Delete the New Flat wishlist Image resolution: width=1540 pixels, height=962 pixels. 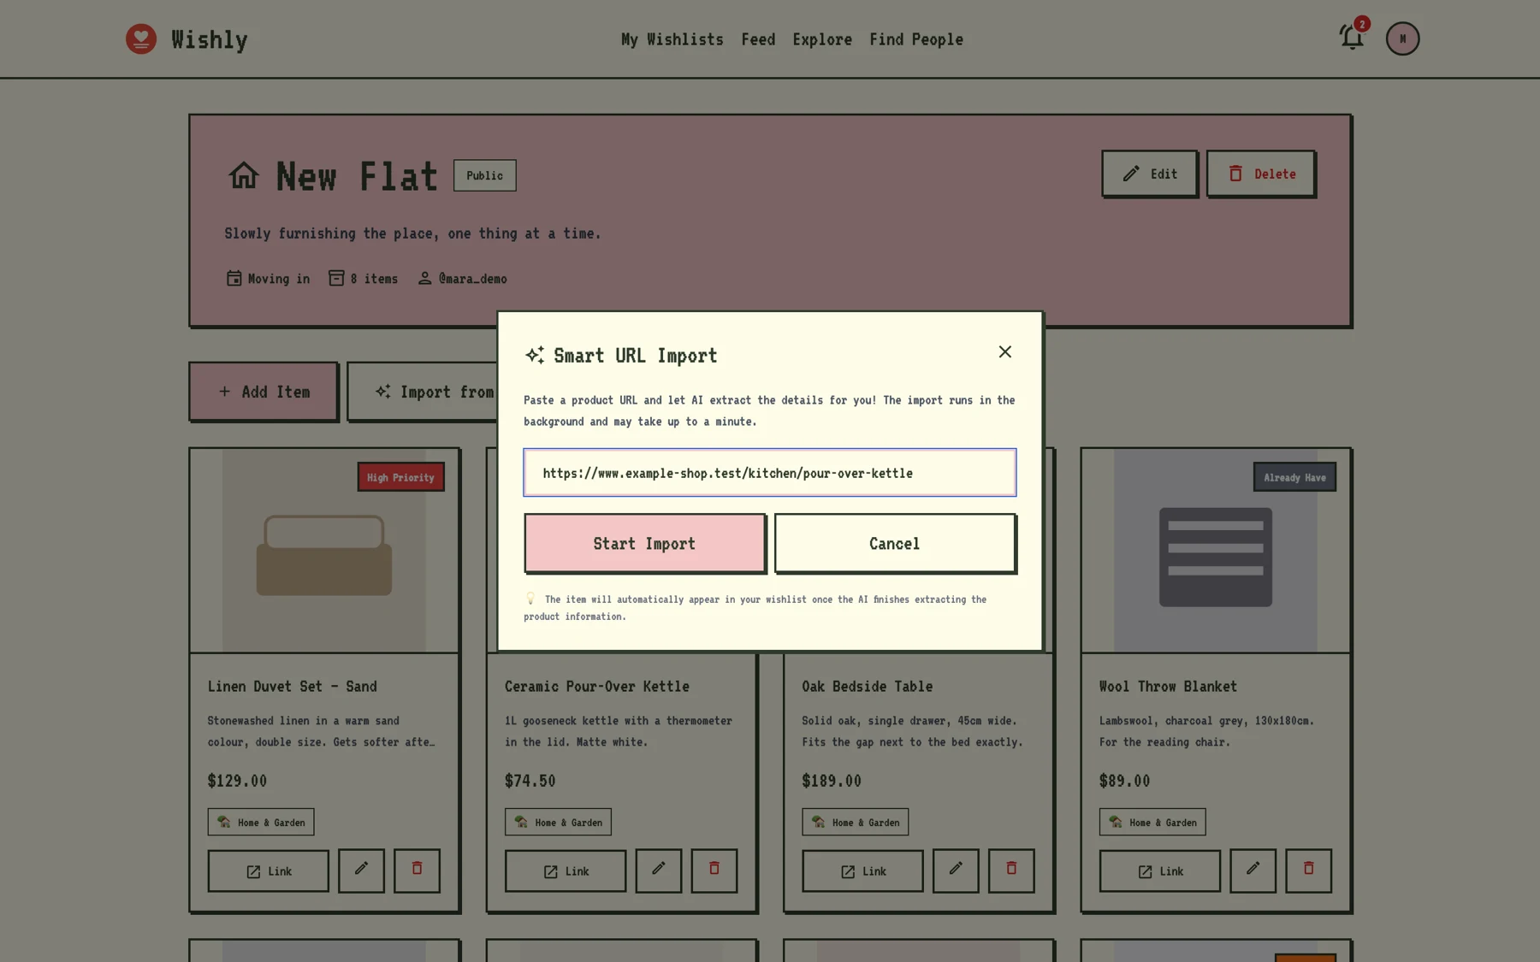tap(1261, 174)
